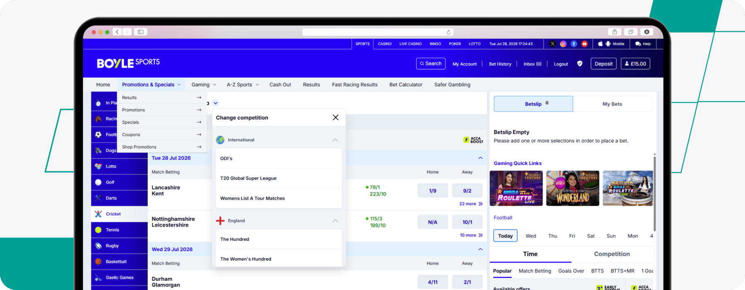This screenshot has width=745, height=290.
Task: Reload page via address bar icon
Action: click(x=448, y=32)
